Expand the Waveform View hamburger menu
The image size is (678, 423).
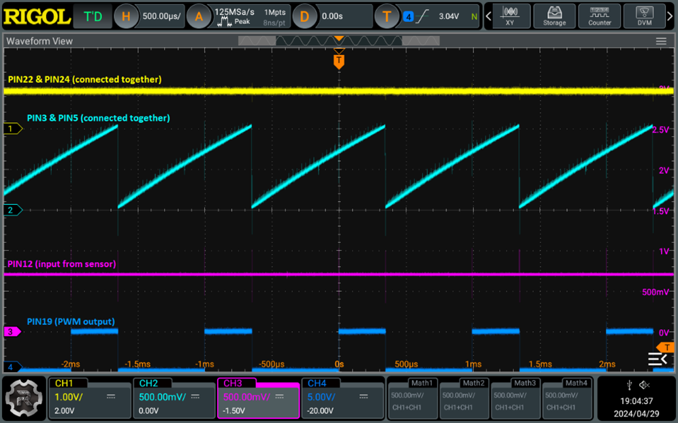tap(661, 41)
